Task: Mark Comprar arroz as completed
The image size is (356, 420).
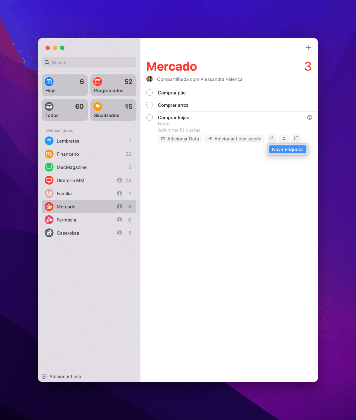Action: (149, 105)
